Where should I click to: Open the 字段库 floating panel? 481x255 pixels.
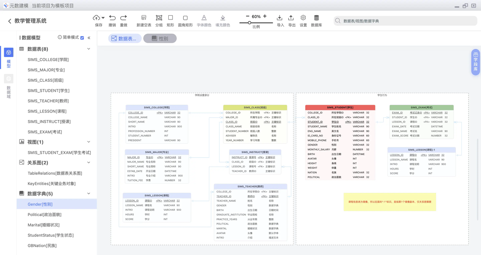[475, 62]
